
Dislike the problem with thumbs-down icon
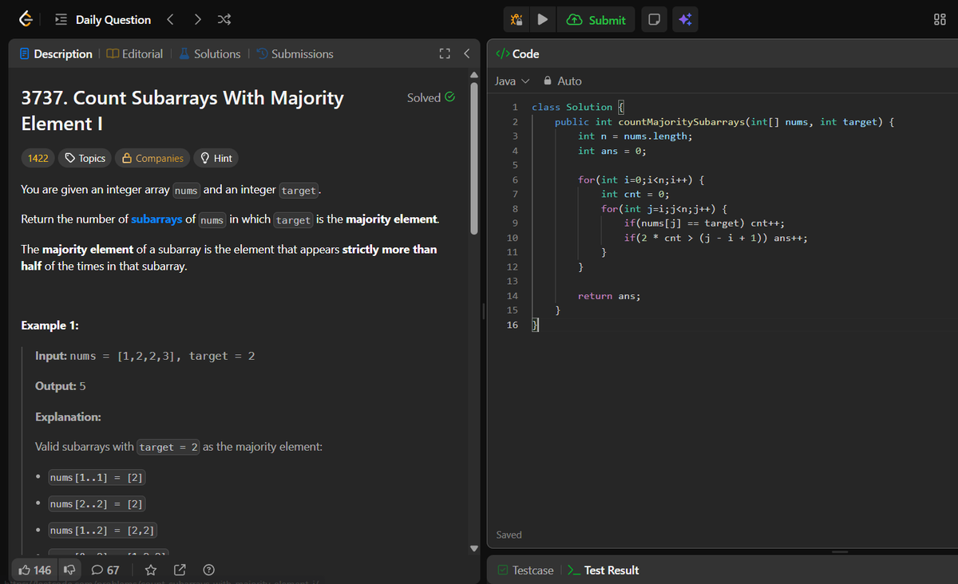(69, 570)
